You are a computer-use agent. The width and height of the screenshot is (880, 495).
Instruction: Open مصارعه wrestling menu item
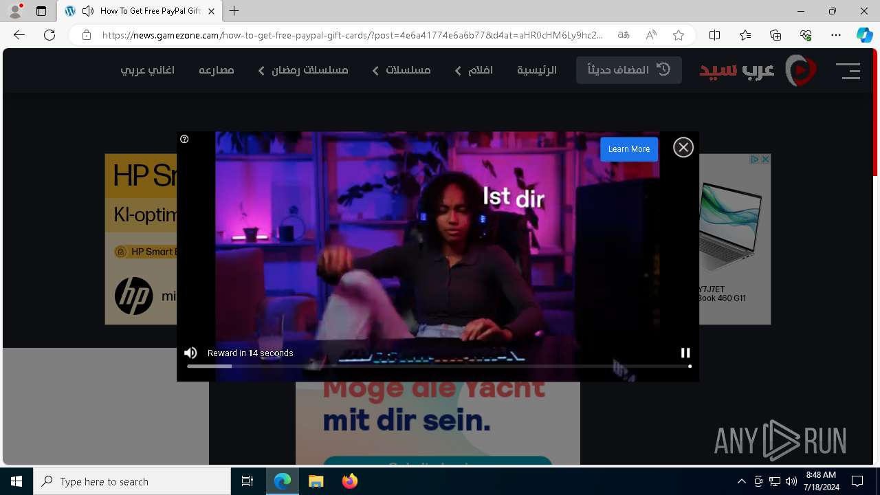(217, 70)
